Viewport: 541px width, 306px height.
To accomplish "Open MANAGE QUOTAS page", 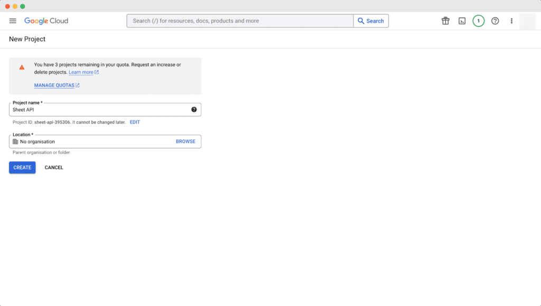I will coord(54,85).
